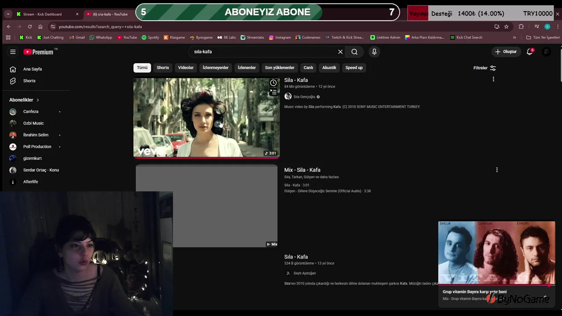This screenshot has height=316, width=562.
Task: Expand the Abonelikler subscriptions section
Action: click(24, 100)
